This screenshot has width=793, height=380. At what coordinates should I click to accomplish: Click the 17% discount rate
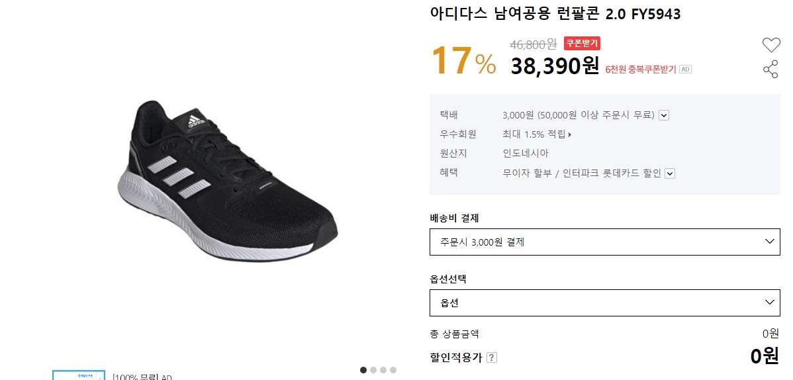point(463,61)
